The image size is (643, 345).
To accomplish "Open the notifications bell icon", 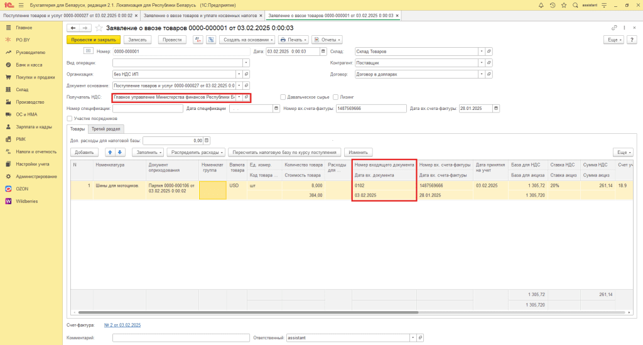I will tap(541, 5).
